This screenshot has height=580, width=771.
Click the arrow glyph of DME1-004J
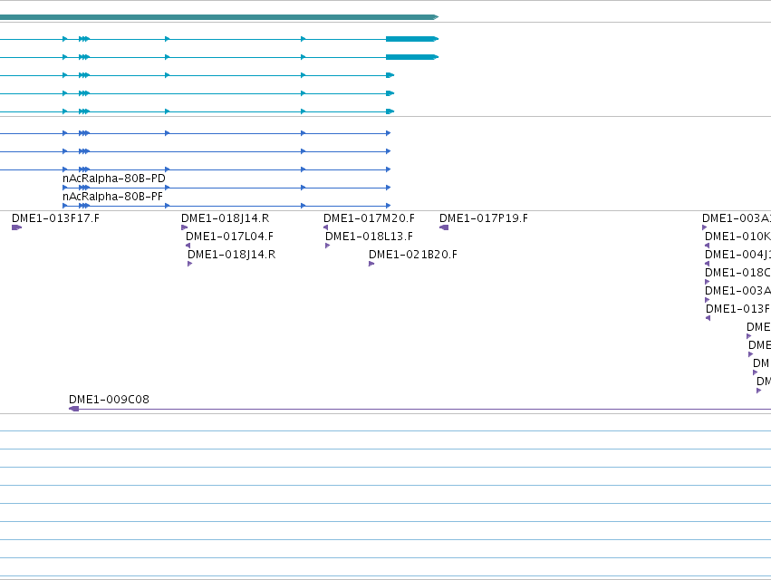(707, 264)
